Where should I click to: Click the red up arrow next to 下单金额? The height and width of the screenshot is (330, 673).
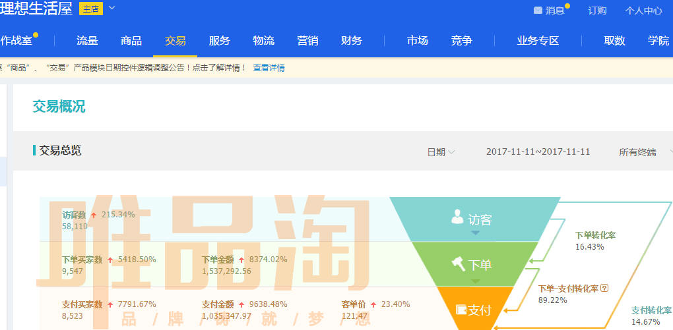241,260
